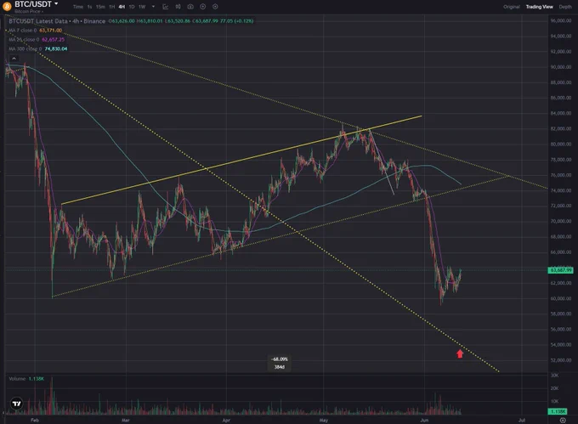This screenshot has height=424, width=578.
Task: Click the circled plus icon in toolbar
Action: click(203, 7)
